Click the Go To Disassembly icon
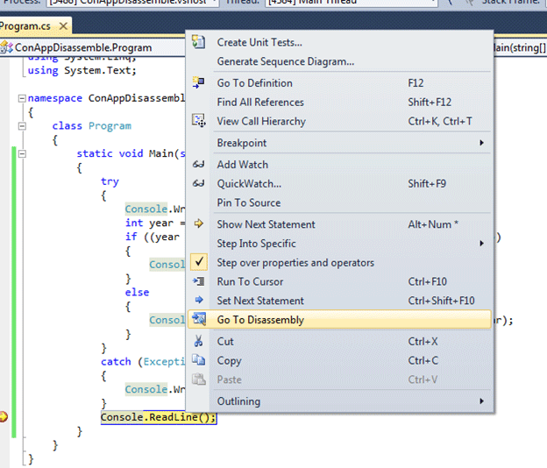The width and height of the screenshot is (547, 468). (x=199, y=319)
